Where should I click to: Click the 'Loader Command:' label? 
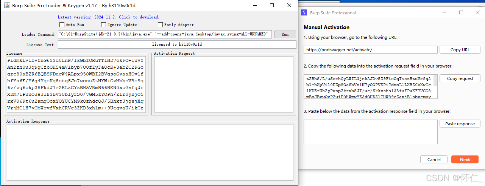click(39, 34)
